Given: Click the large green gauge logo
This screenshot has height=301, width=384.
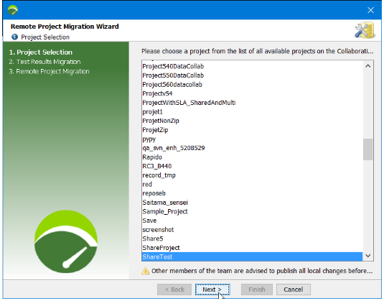Looking at the screenshot, I should point(66,241).
